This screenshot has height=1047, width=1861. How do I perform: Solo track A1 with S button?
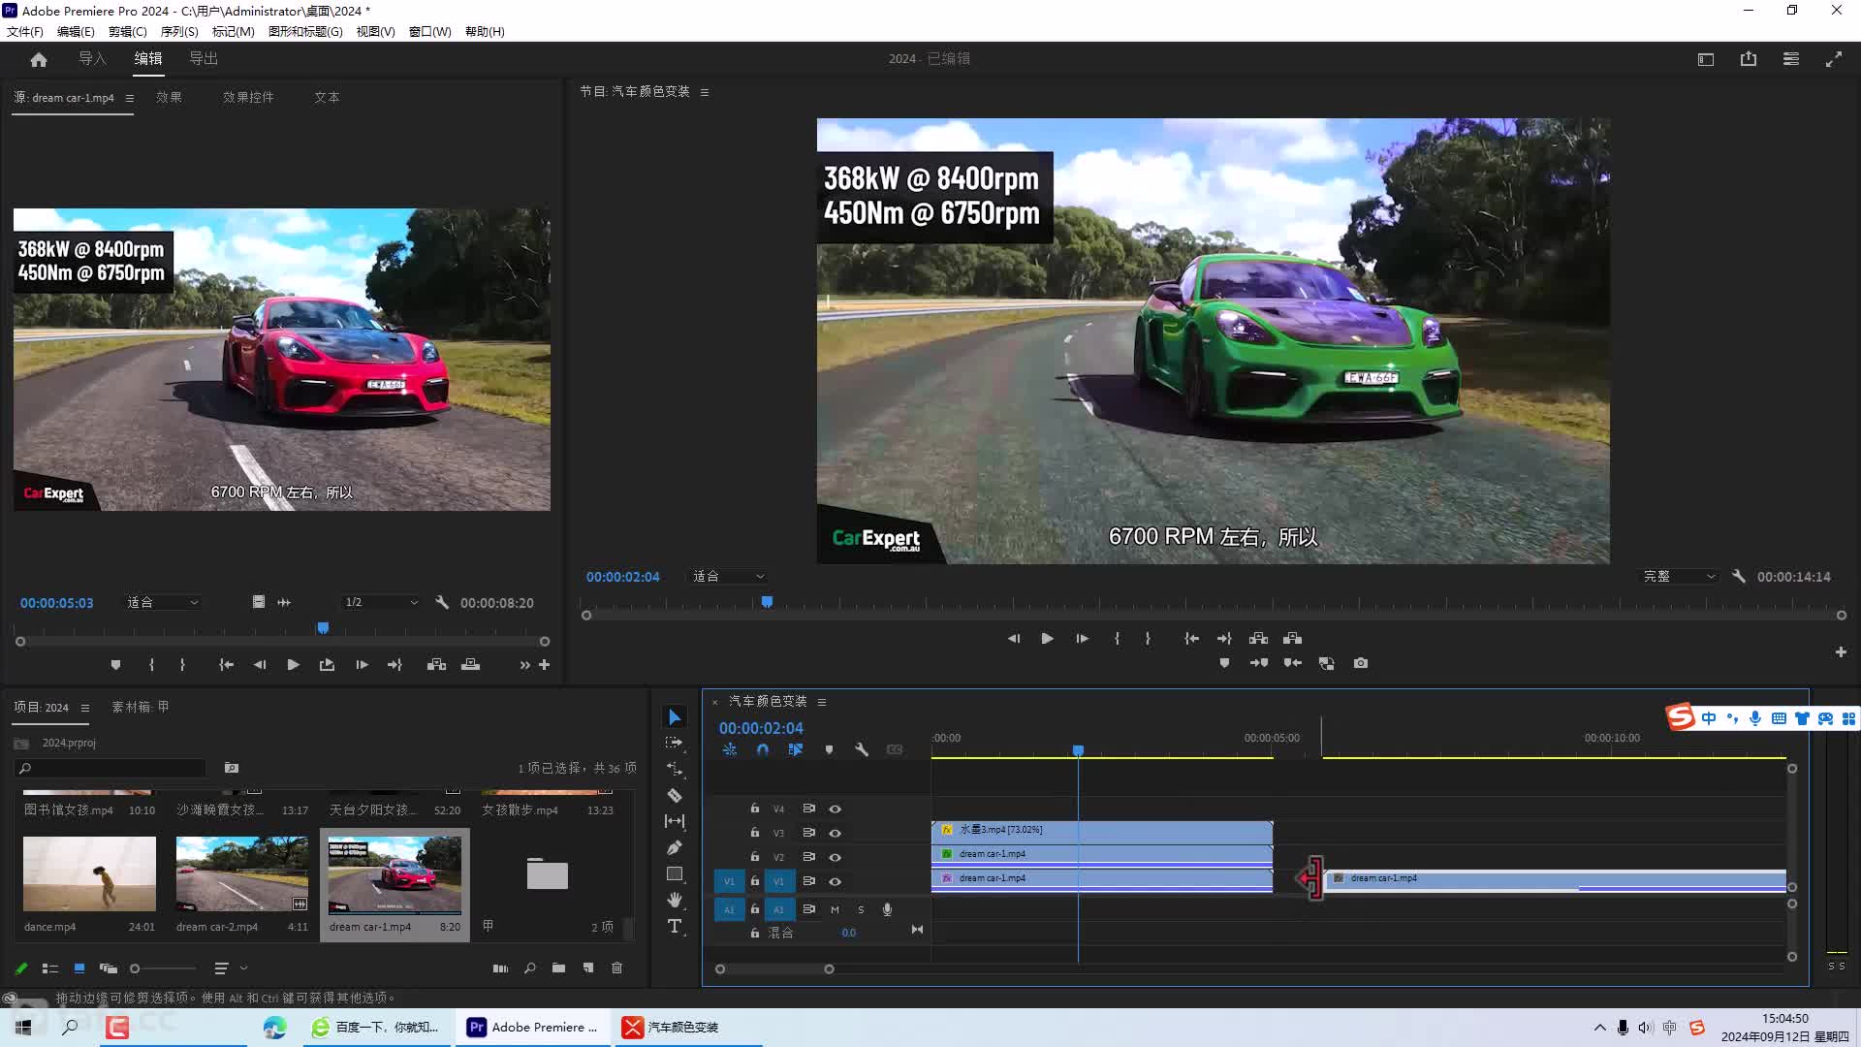click(x=861, y=909)
